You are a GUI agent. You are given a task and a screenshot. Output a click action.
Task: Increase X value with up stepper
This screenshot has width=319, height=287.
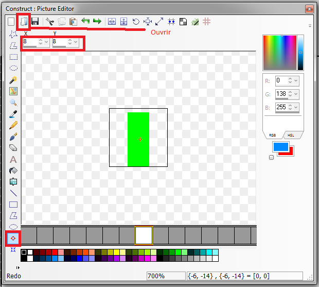[x=41, y=40]
